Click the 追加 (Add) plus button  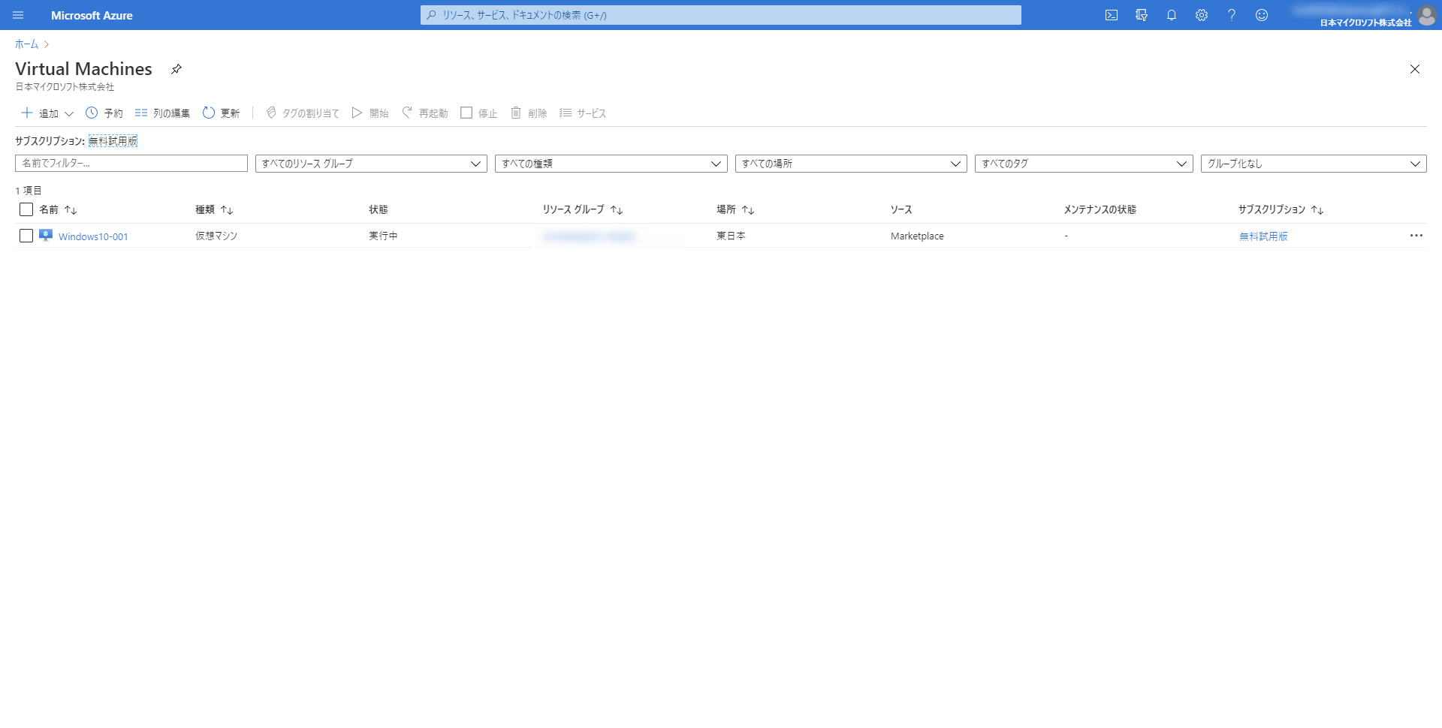(40, 113)
